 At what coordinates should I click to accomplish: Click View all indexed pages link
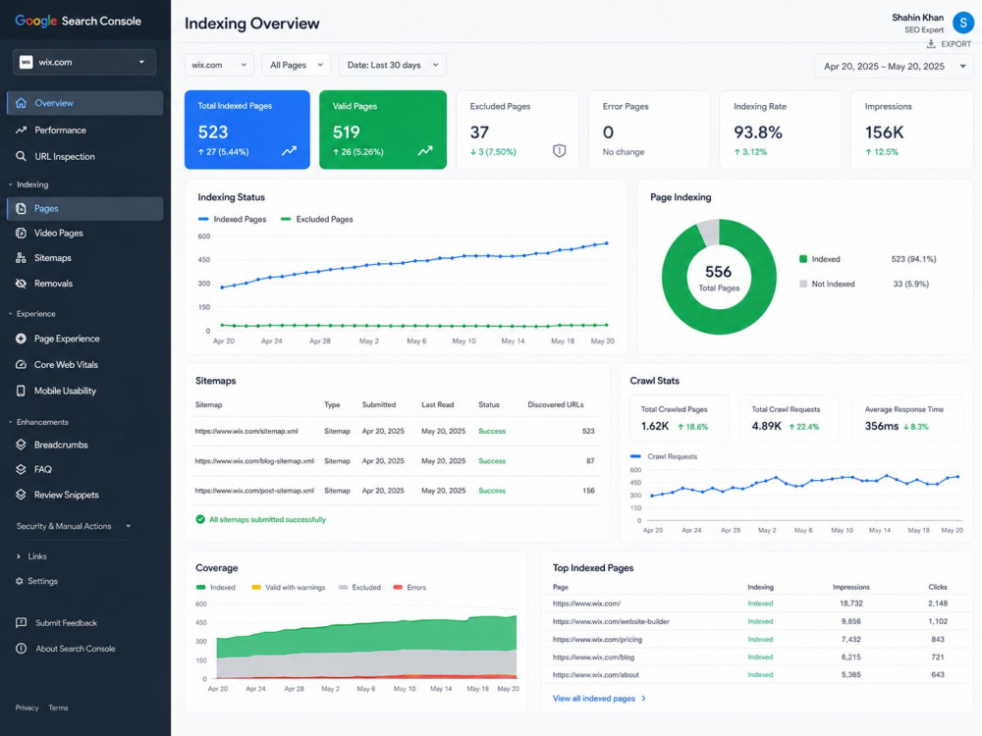pyautogui.click(x=599, y=699)
